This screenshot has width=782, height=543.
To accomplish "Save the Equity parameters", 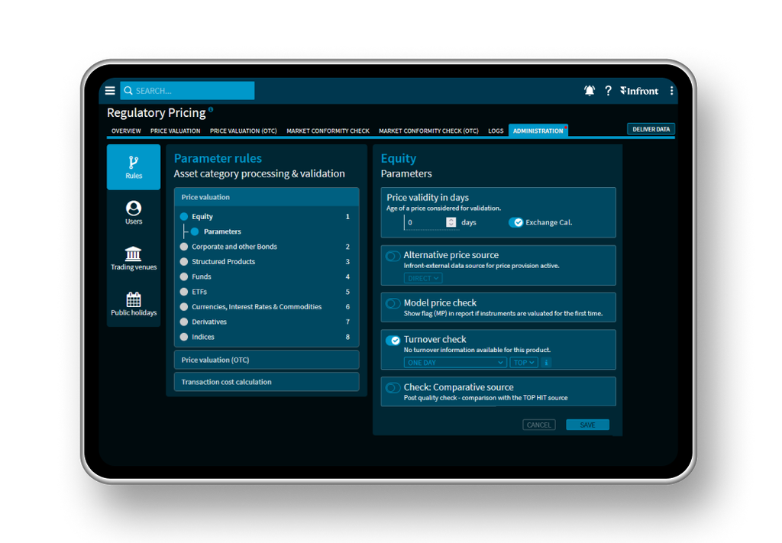I will coord(587,425).
